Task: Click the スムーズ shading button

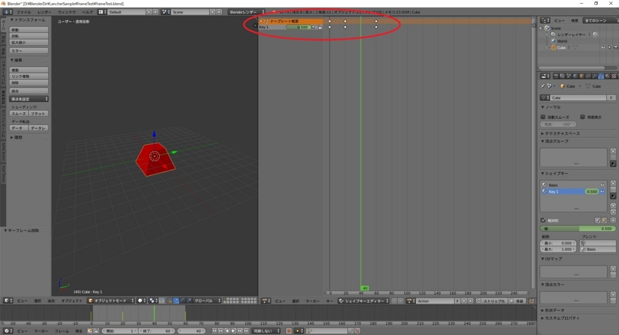Action: pos(19,113)
